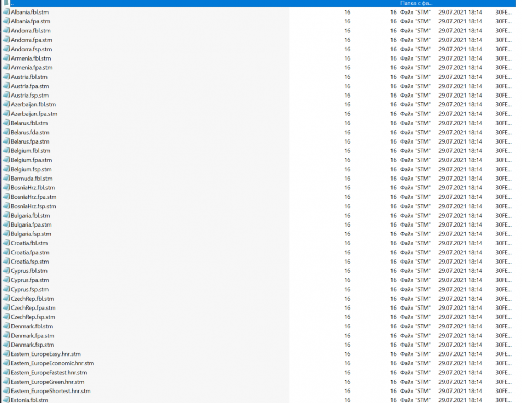Select the file name Denmark.fbl.stm

(x=32, y=326)
